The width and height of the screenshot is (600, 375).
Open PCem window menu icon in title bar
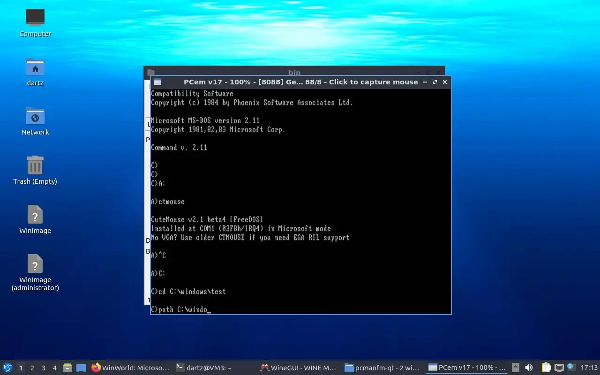click(157, 82)
